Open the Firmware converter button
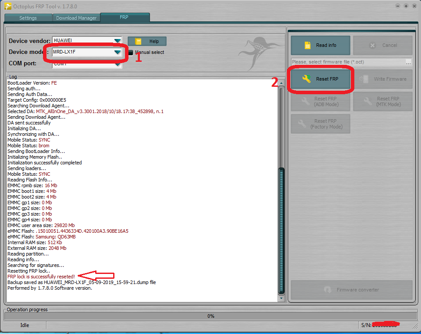421x334 pixels. pyautogui.click(x=352, y=290)
